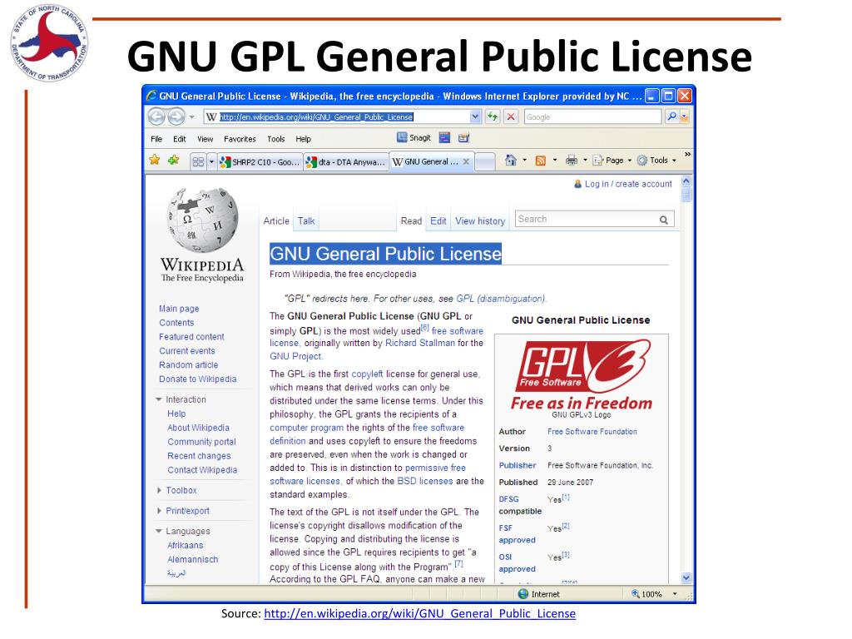The height and width of the screenshot is (639, 852).
Task: Click the state DOT seal logo
Action: pos(49,43)
